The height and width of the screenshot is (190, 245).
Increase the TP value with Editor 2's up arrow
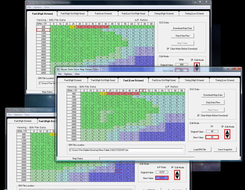[x=227, y=132]
